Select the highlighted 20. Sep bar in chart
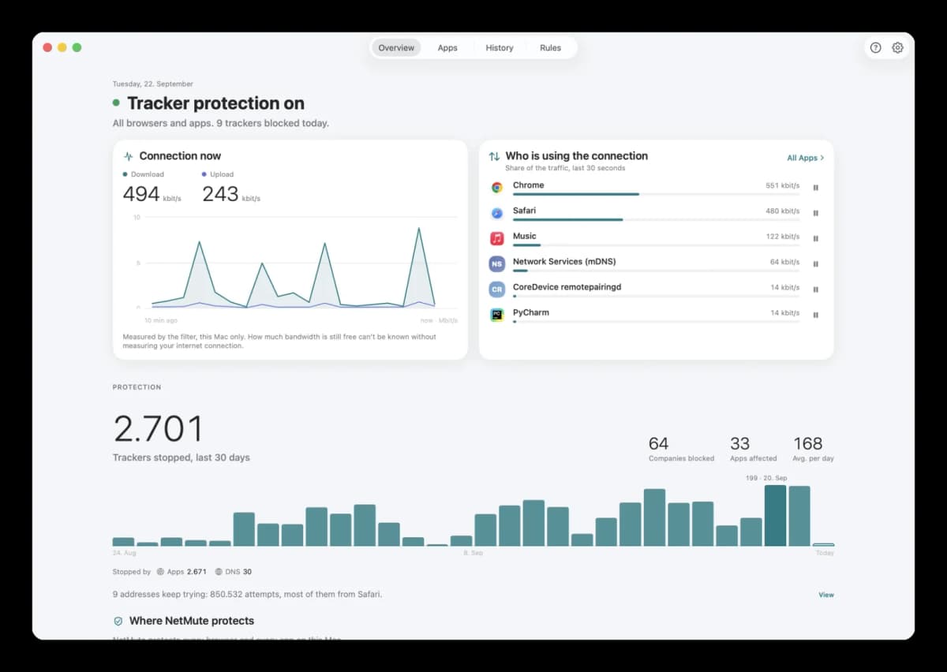Image resolution: width=947 pixels, height=672 pixels. [775, 516]
